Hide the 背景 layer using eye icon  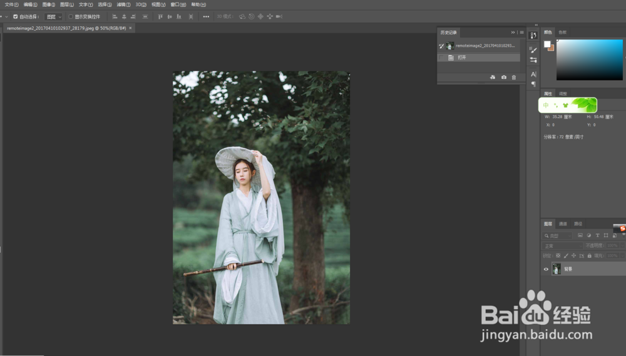coord(546,269)
